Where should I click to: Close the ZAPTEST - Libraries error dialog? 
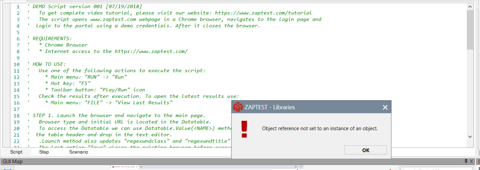[x=385, y=107]
